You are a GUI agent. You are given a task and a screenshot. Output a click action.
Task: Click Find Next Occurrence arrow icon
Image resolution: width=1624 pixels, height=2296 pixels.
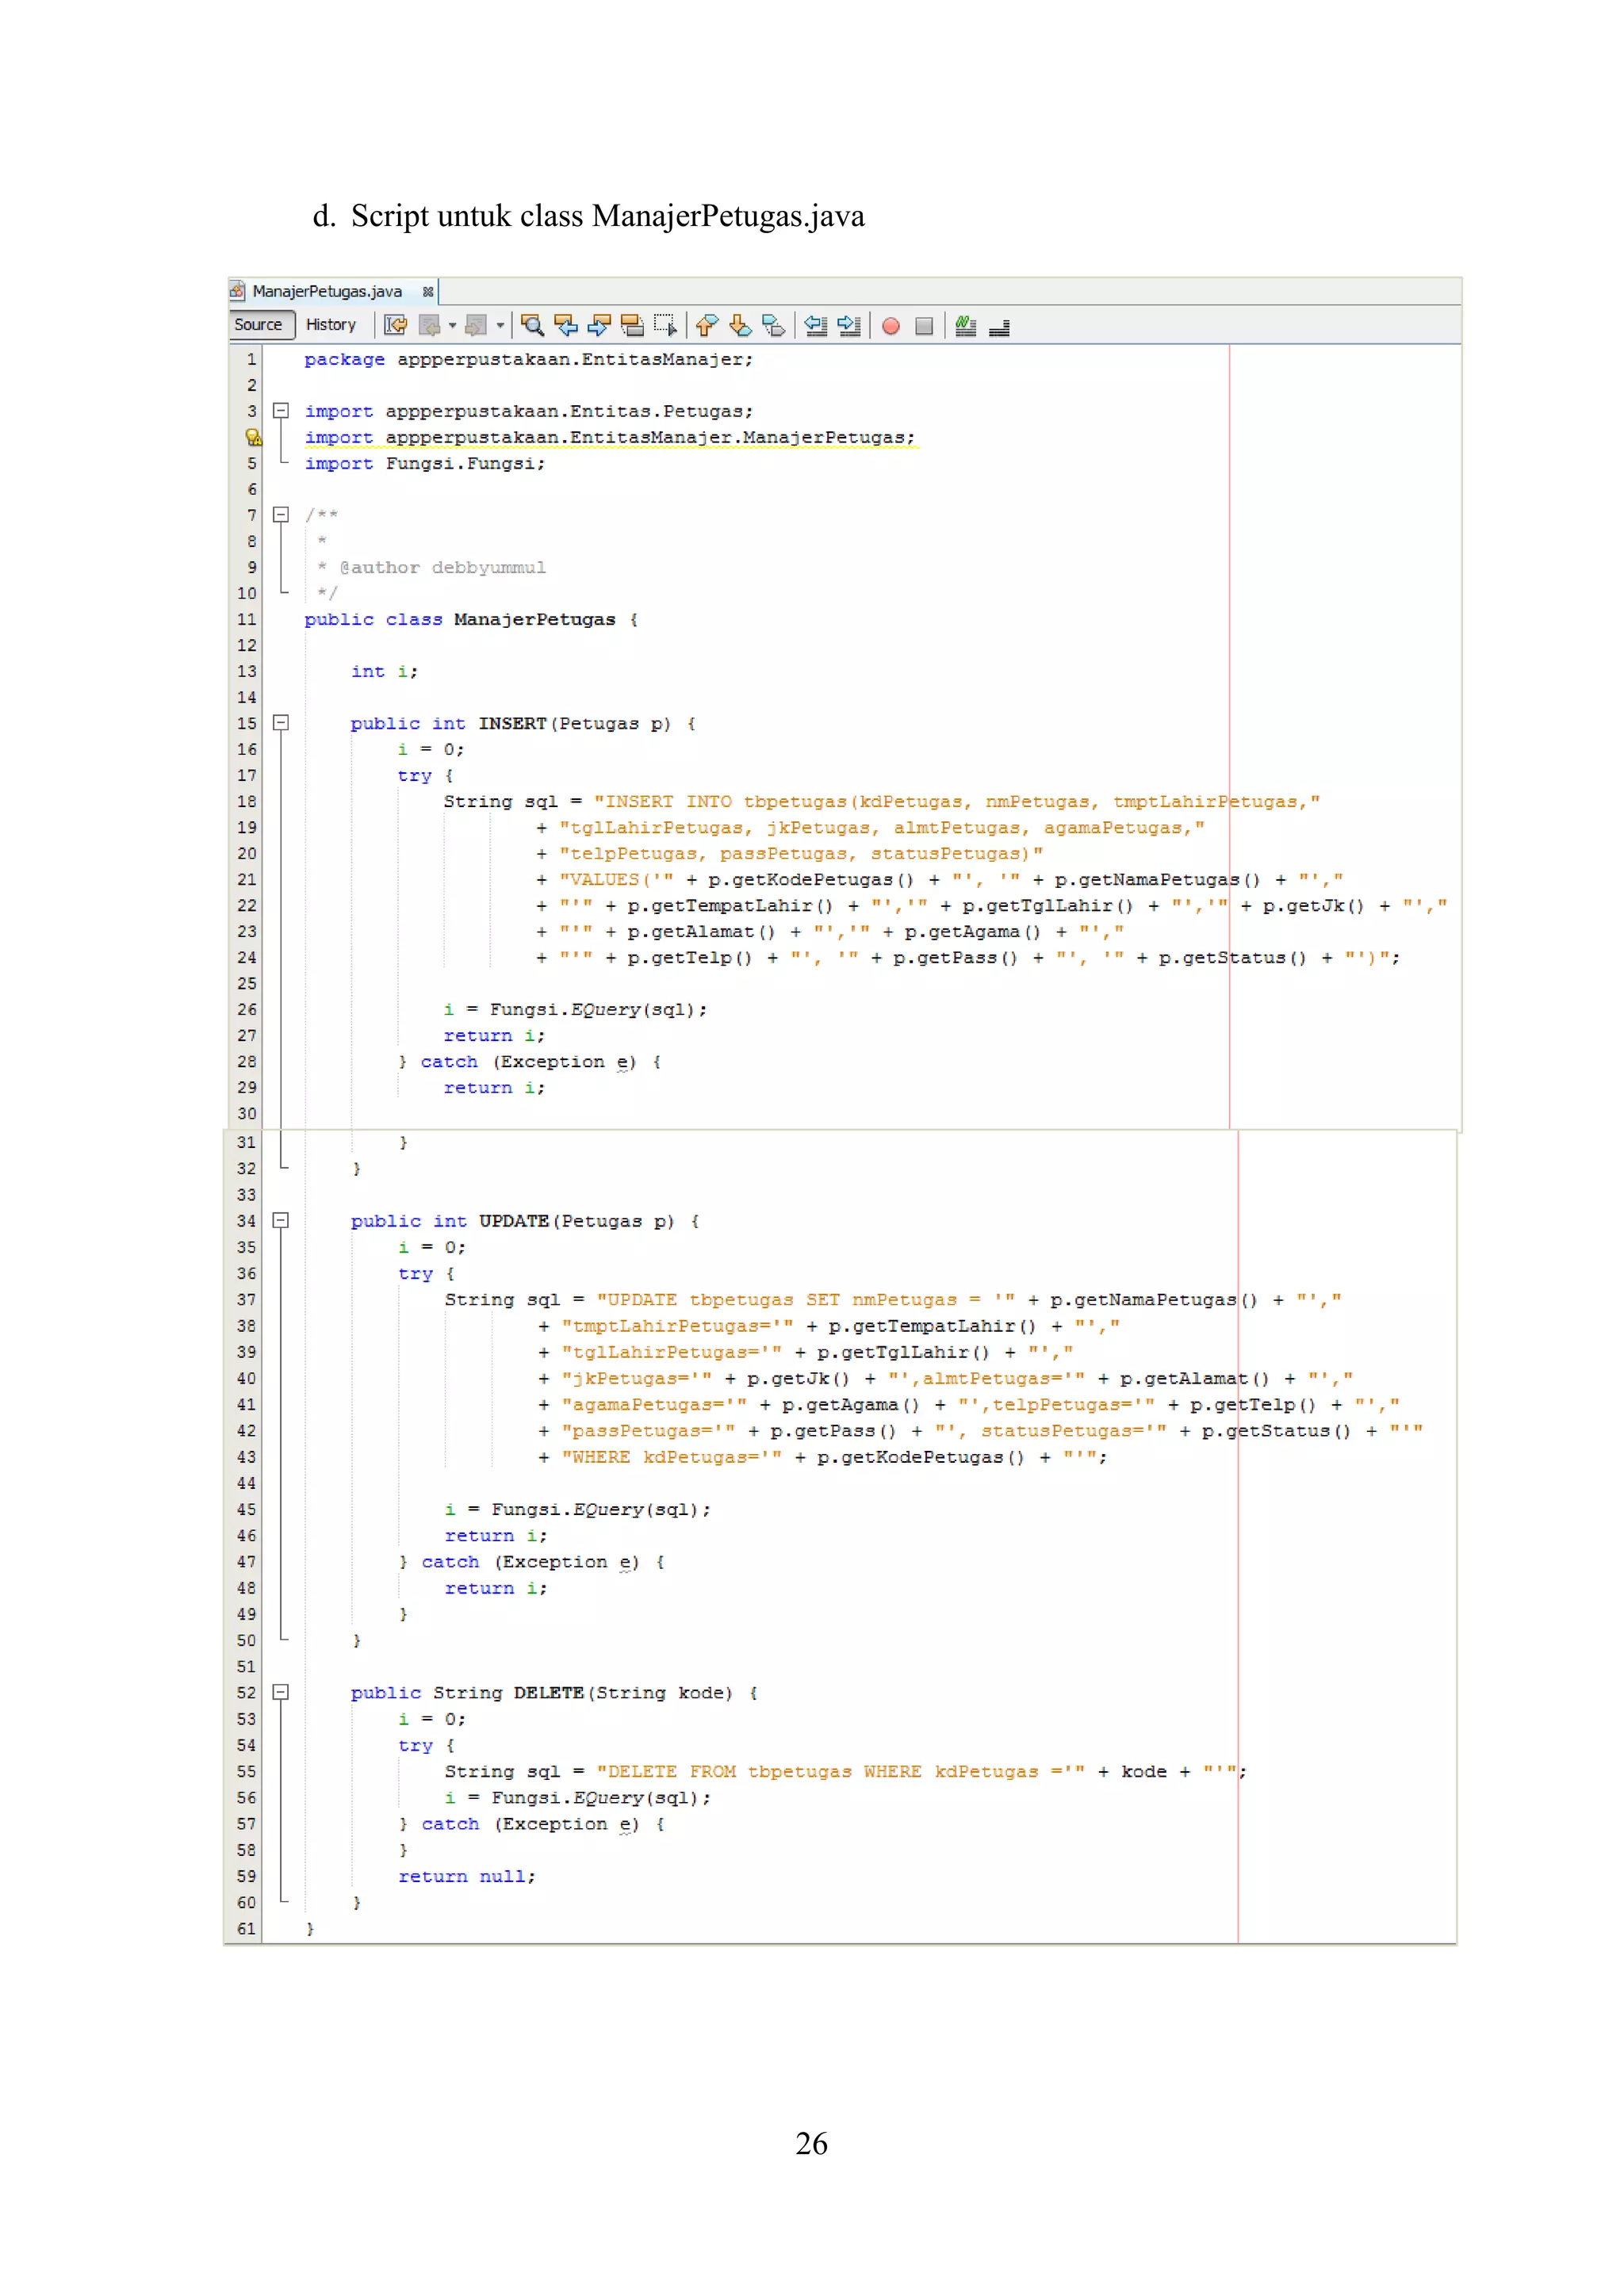[x=599, y=325]
